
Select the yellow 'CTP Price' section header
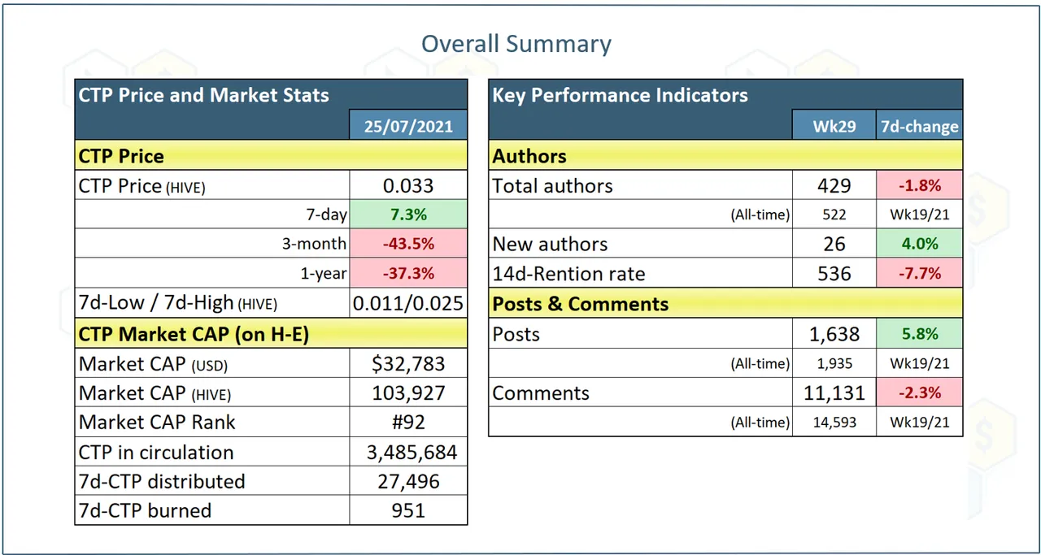click(271, 155)
